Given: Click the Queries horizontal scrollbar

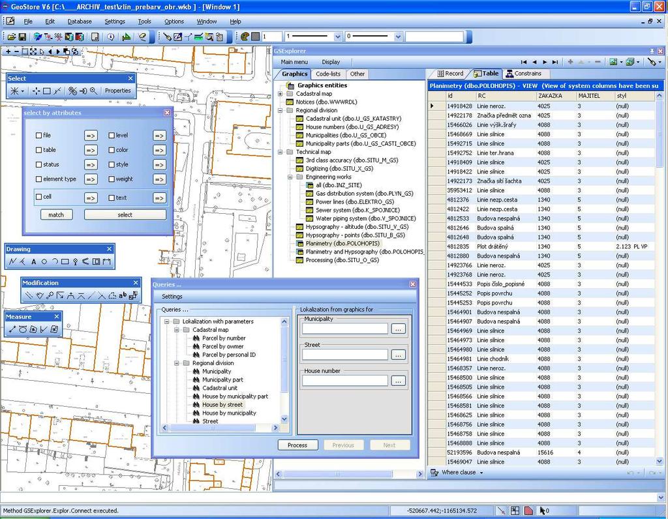Looking at the screenshot, I should pyautogui.click(x=220, y=428).
